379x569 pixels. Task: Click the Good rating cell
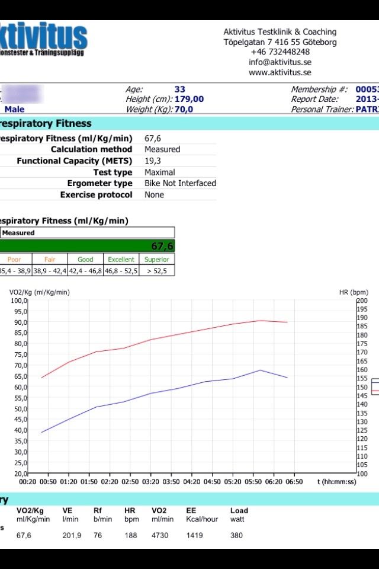(x=85, y=260)
